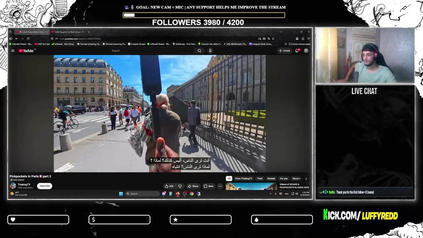Image resolution: width=423 pixels, height=238 pixels.
Task: Open the Windows Start menu
Action: pyautogui.click(x=121, y=194)
